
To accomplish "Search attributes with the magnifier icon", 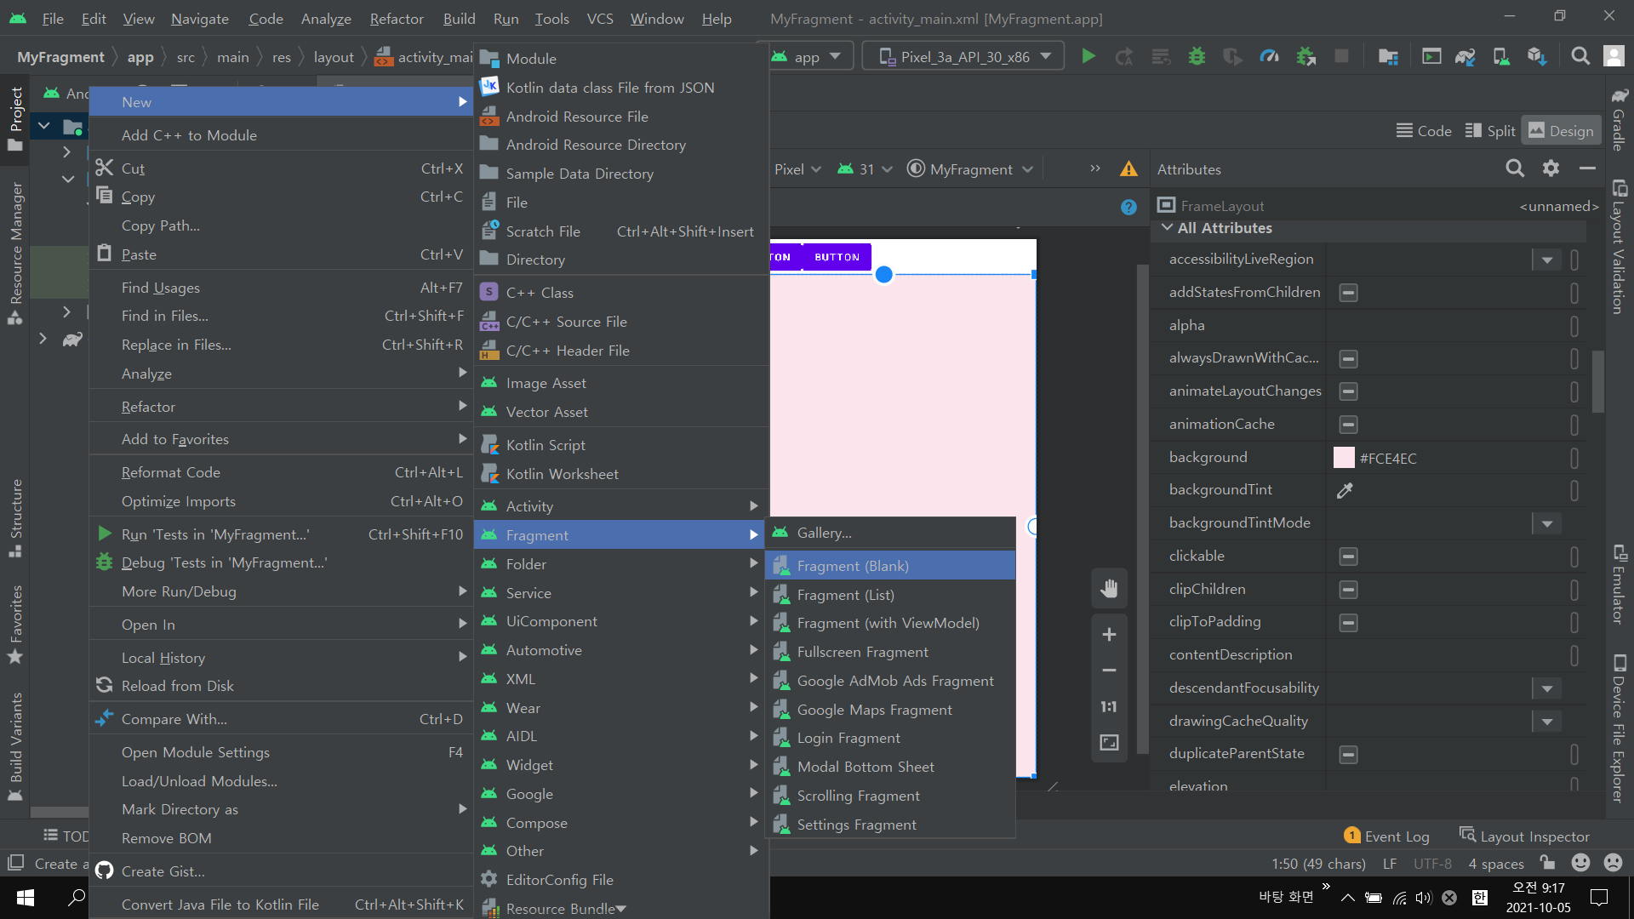I will 1515,168.
